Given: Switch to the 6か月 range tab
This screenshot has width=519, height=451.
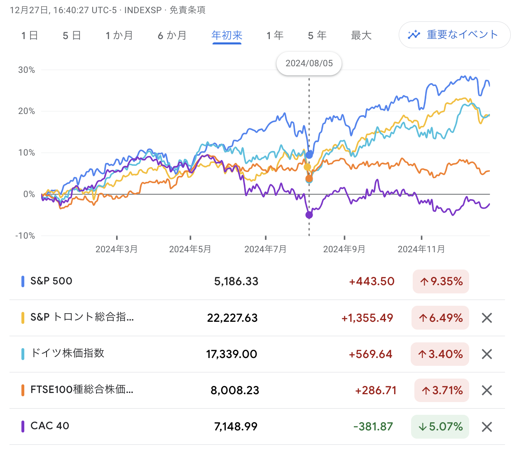Looking at the screenshot, I should 172,36.
